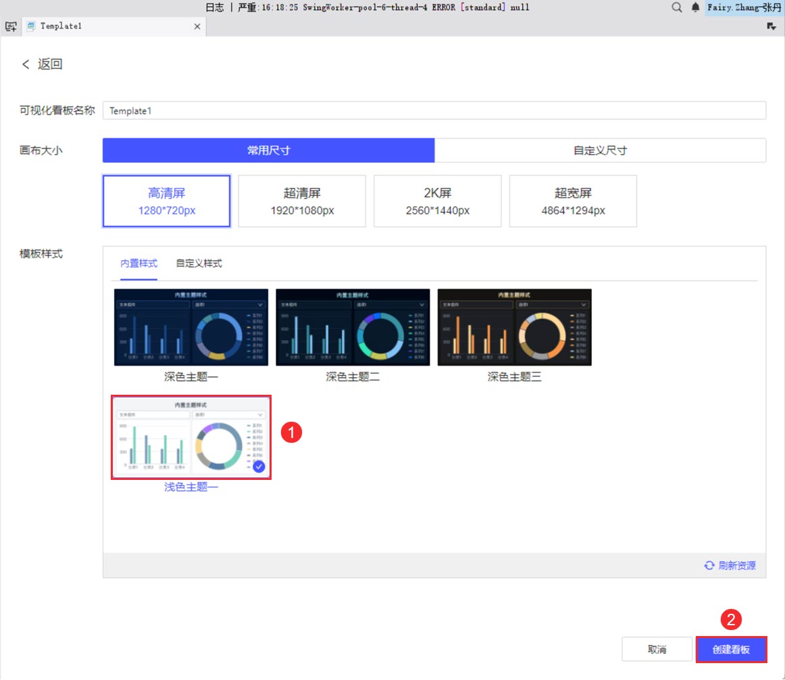785x680 pixels.
Task: Click 创建看板 button
Action: tap(731, 650)
